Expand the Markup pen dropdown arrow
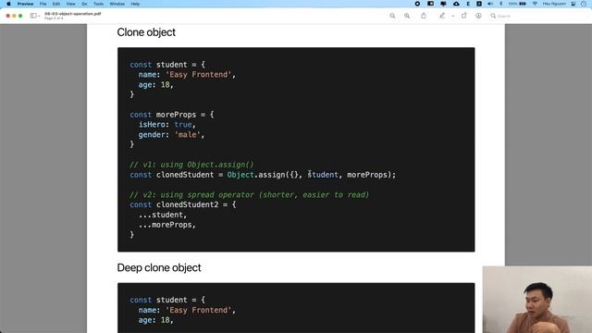Viewport: 592px width, 333px height. click(x=452, y=17)
